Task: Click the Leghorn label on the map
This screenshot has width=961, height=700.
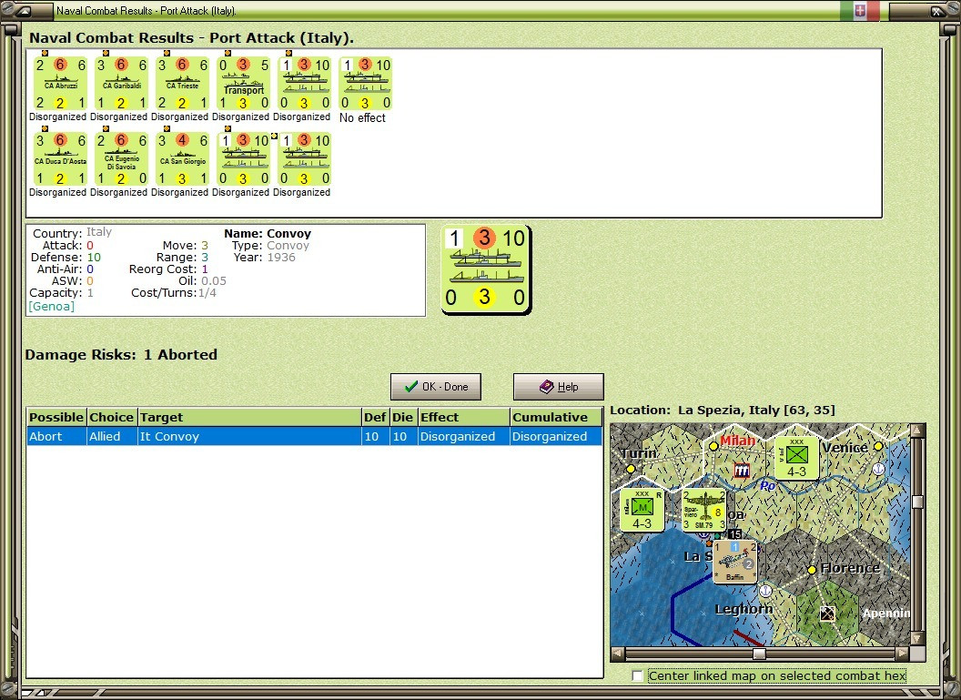Action: pos(744,609)
